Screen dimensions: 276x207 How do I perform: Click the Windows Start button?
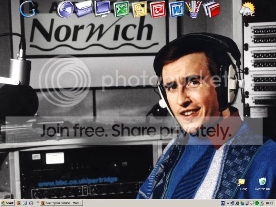click(x=7, y=203)
